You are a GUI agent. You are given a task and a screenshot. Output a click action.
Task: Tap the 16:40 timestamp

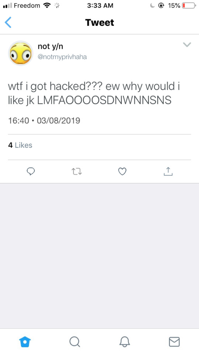coord(18,121)
